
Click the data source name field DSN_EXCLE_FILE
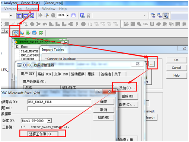pyautogui.click(x=59, y=102)
